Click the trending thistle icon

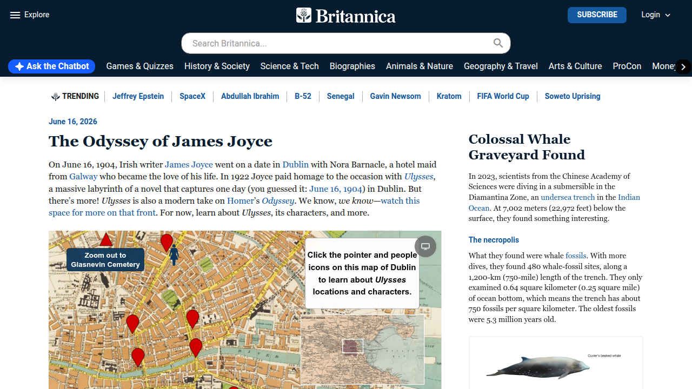click(55, 97)
